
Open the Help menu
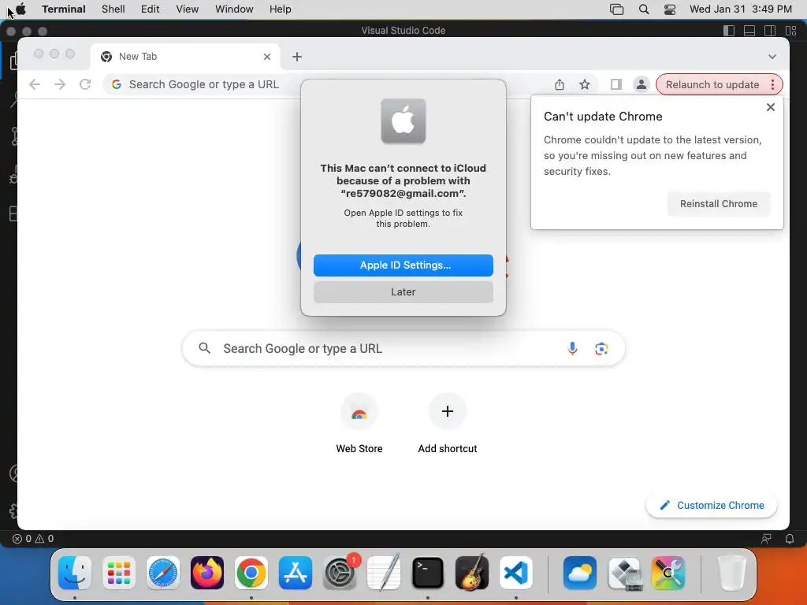click(x=281, y=9)
